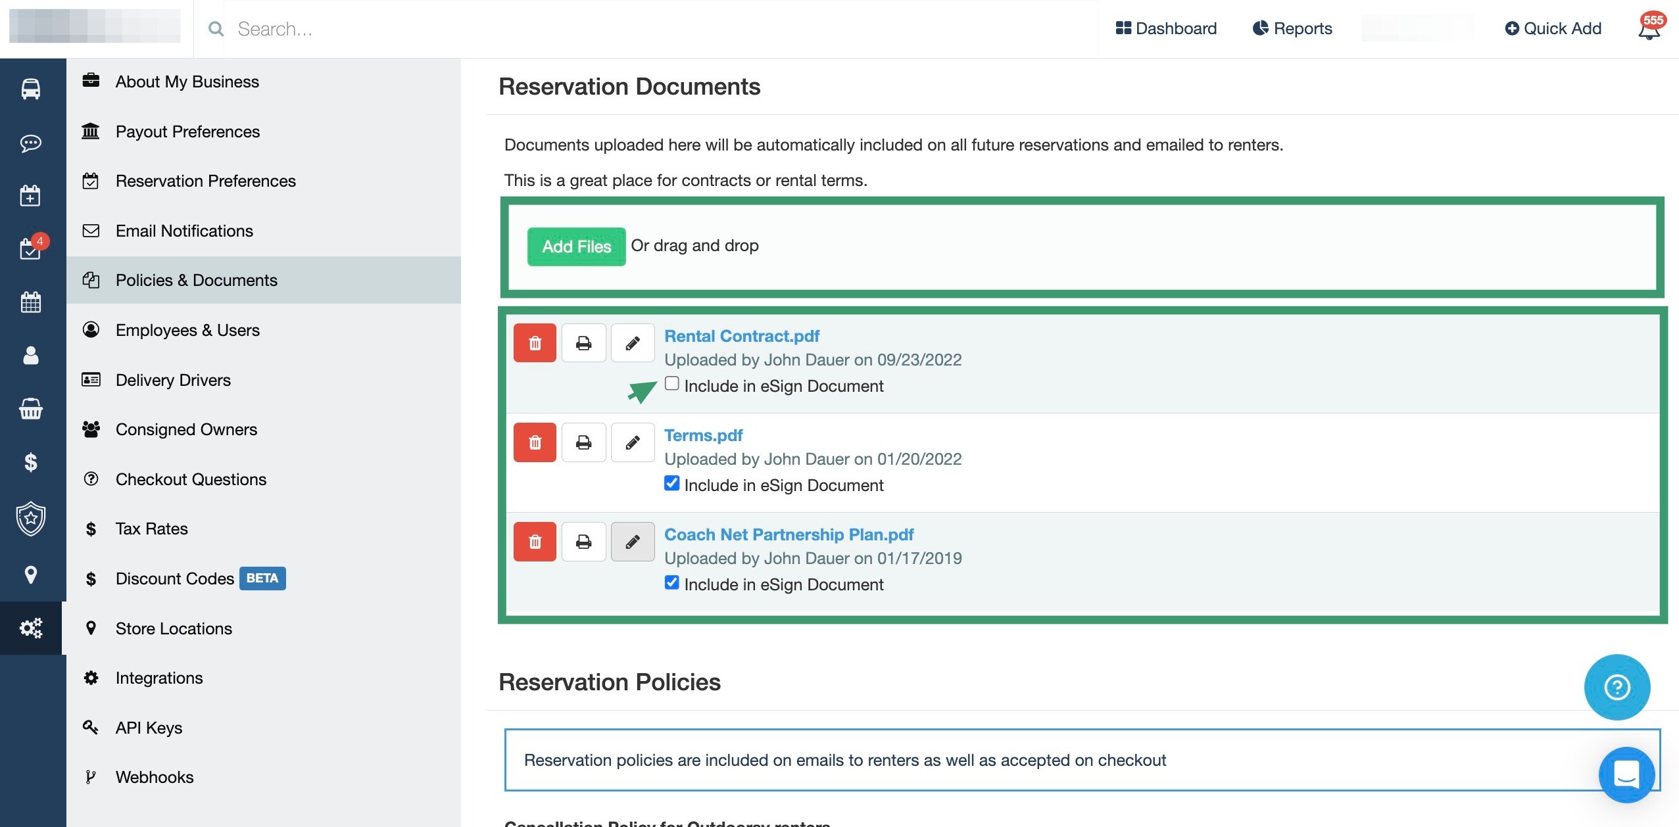Viewport: 1679px width, 827px height.
Task: Click the vehicle icon in left sidebar
Action: pos(31,89)
